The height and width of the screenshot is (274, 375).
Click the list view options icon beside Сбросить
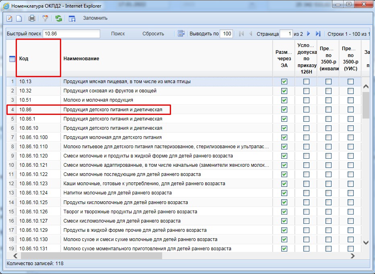tap(181, 34)
